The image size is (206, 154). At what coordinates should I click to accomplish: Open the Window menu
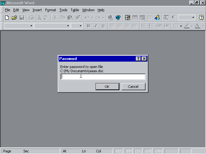point(88,10)
